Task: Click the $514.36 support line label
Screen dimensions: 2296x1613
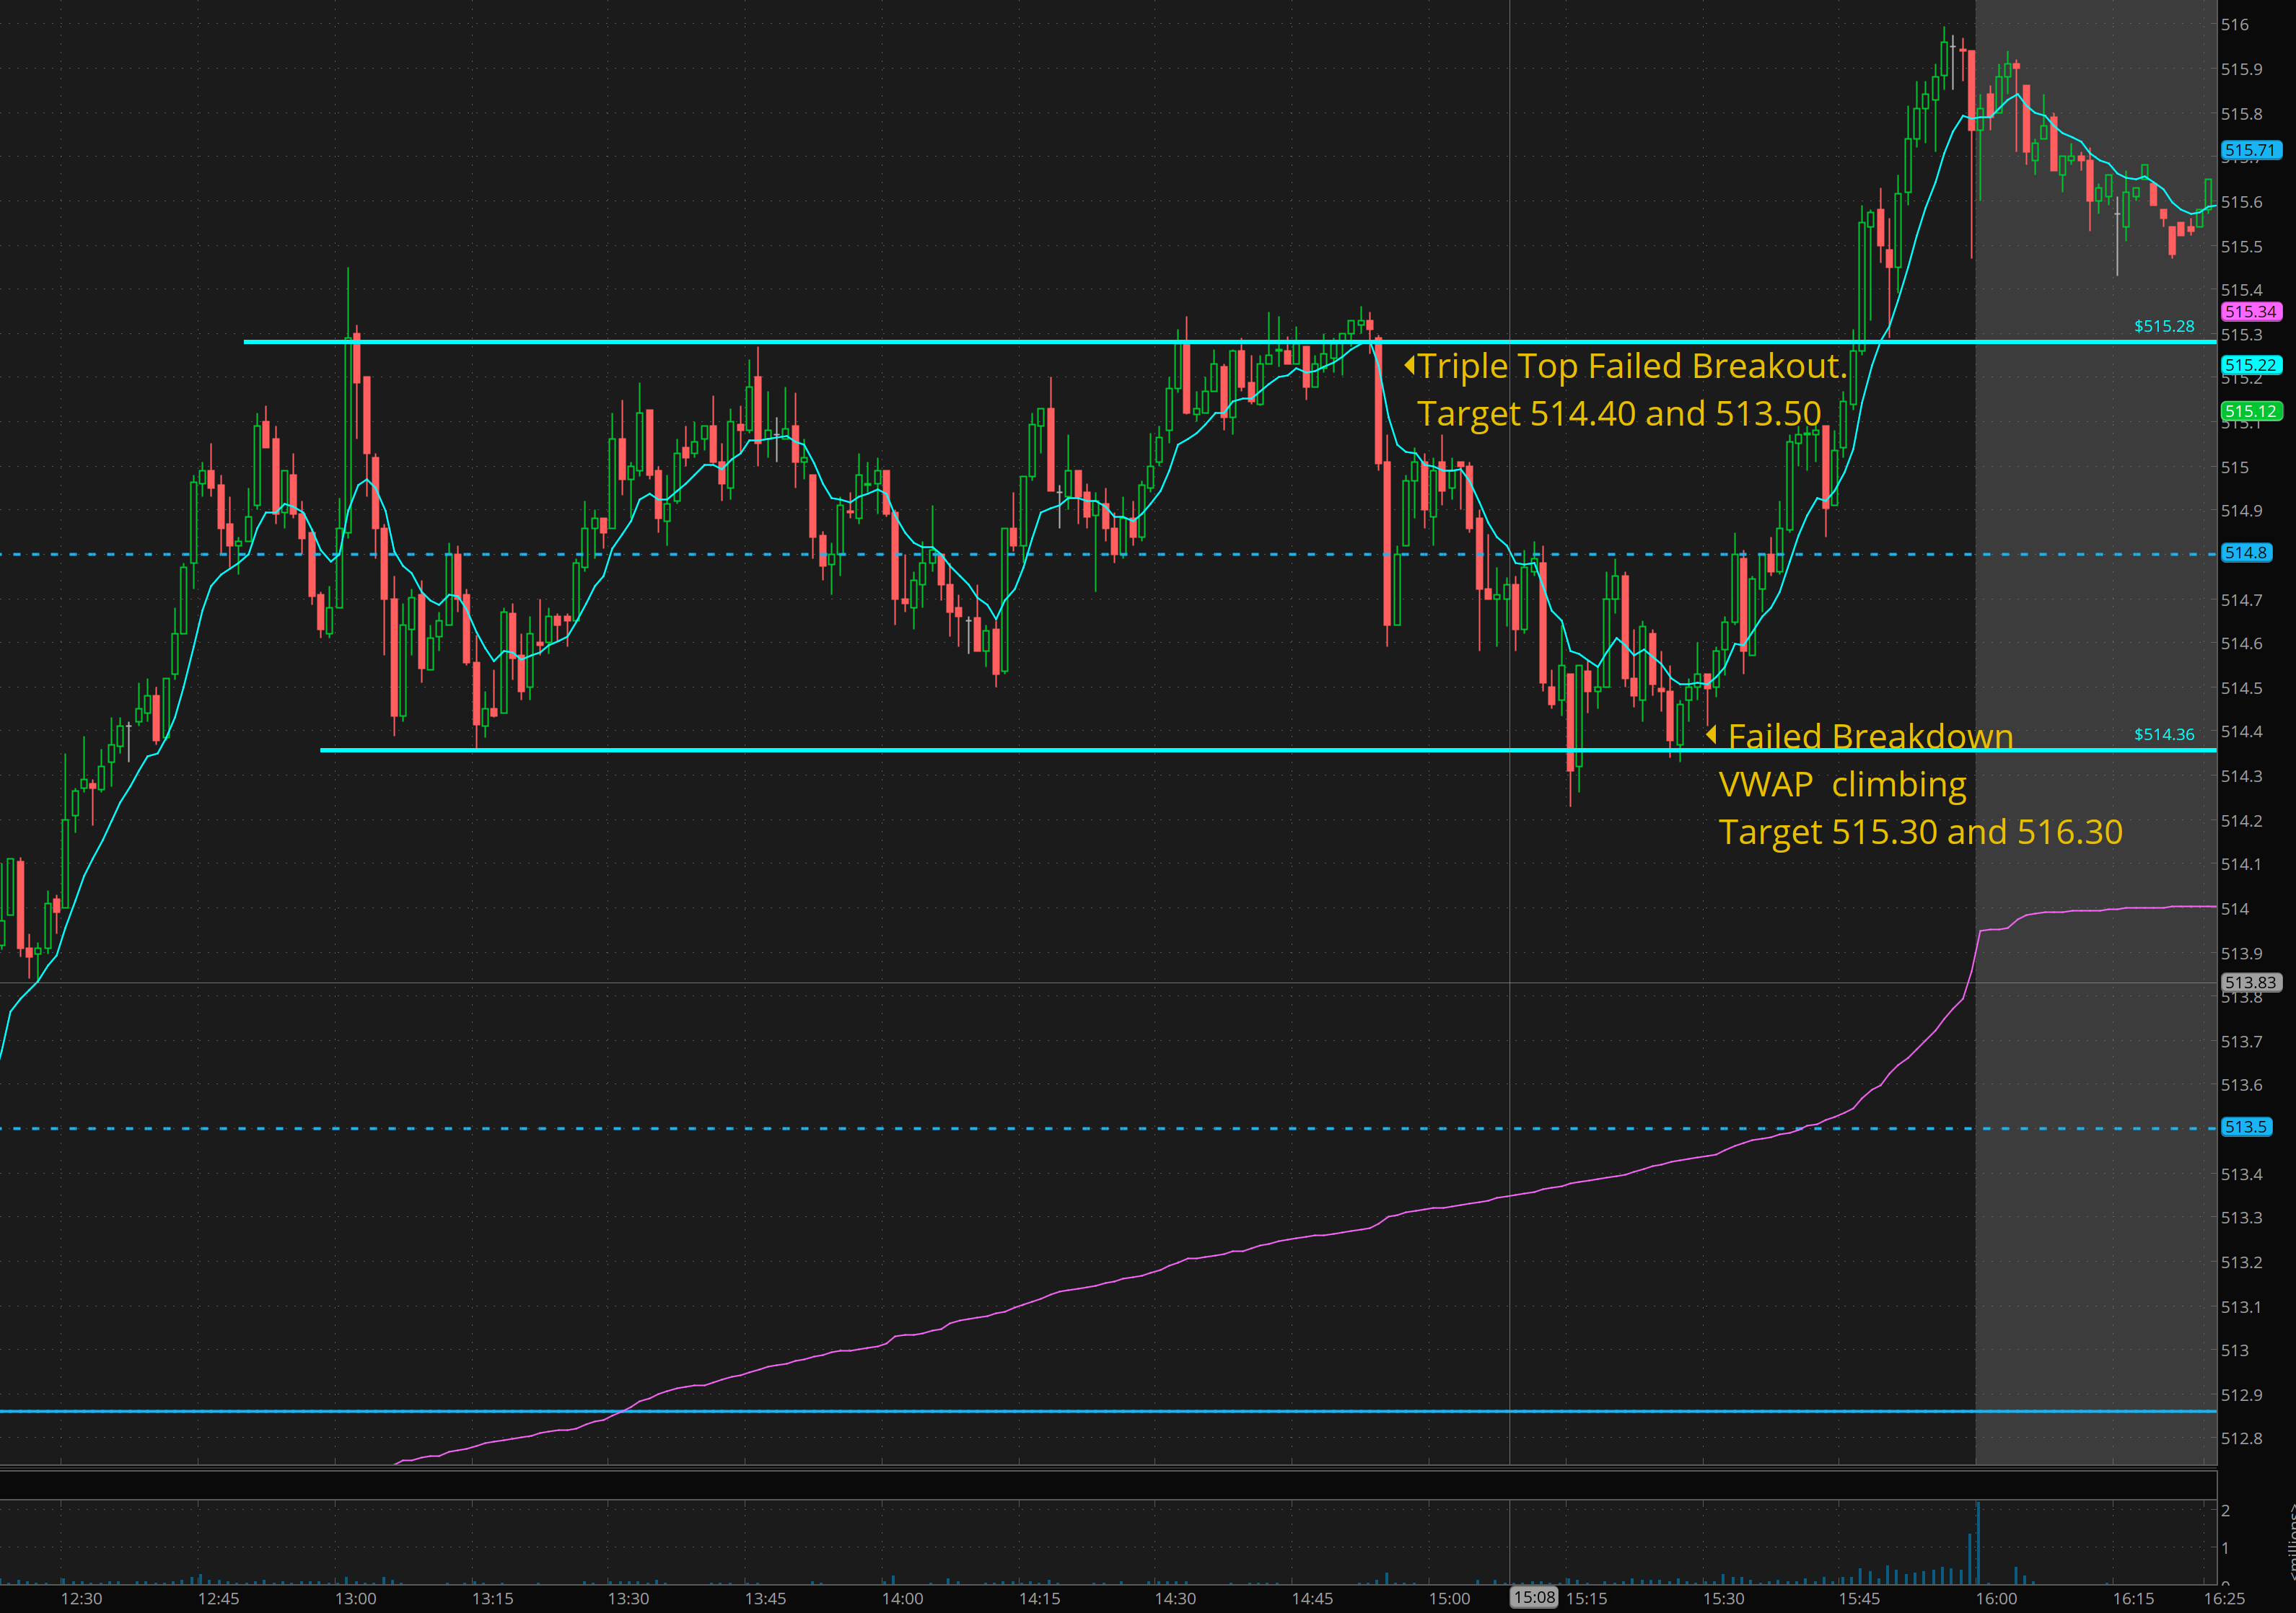Action: (x=2164, y=734)
